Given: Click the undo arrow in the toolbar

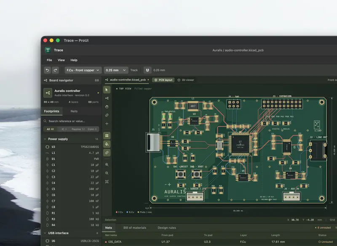Looking at the screenshot, I should tap(48, 70).
